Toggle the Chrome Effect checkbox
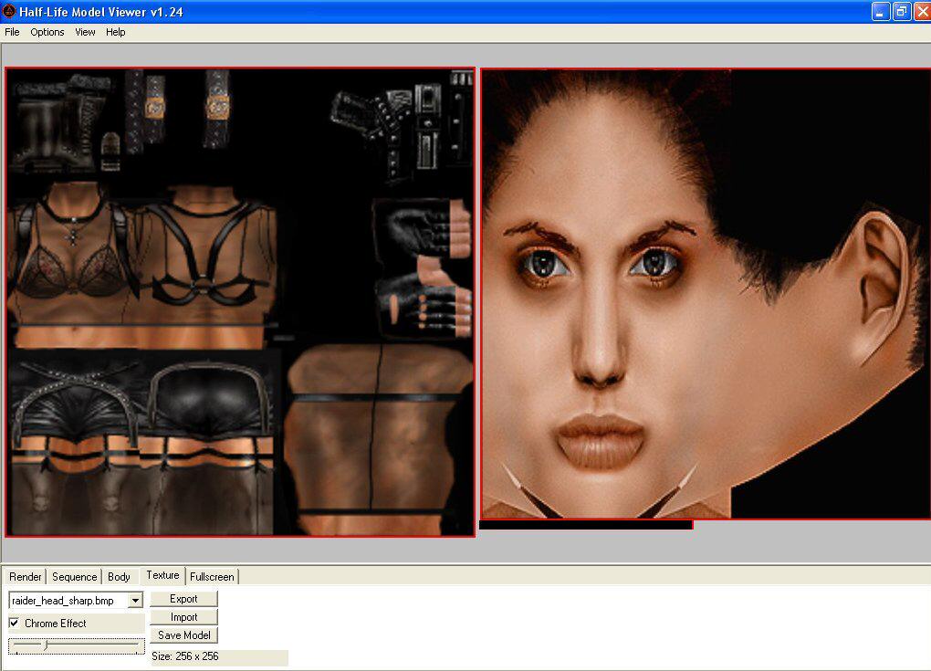Image resolution: width=931 pixels, height=671 pixels. click(x=14, y=623)
